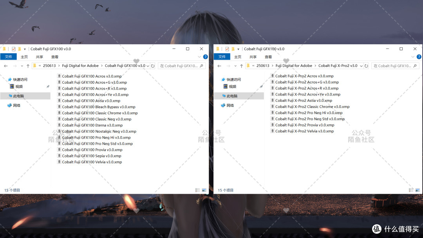Open the 主页 tab in right window
This screenshot has width=423, height=238.
click(238, 57)
